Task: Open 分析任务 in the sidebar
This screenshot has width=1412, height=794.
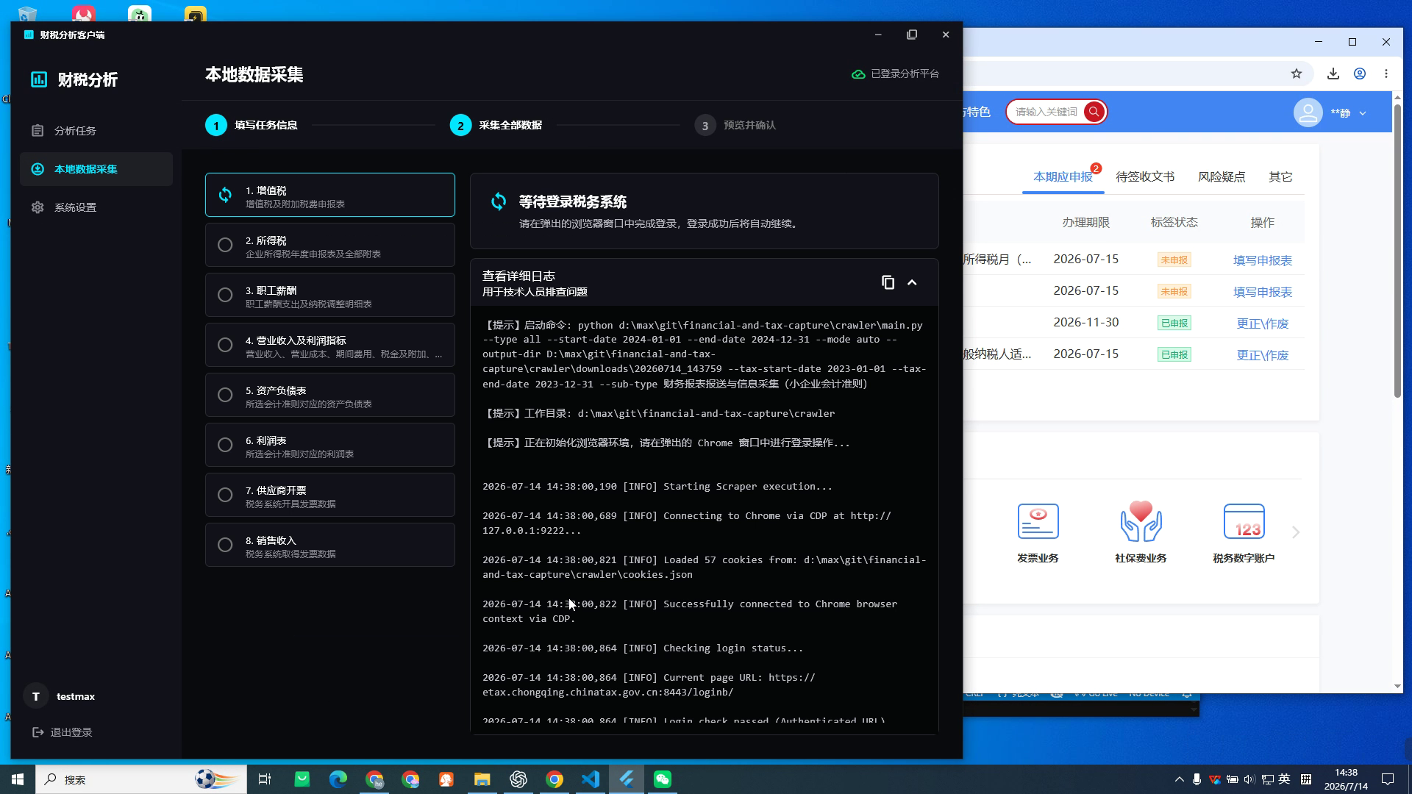Action: point(96,131)
